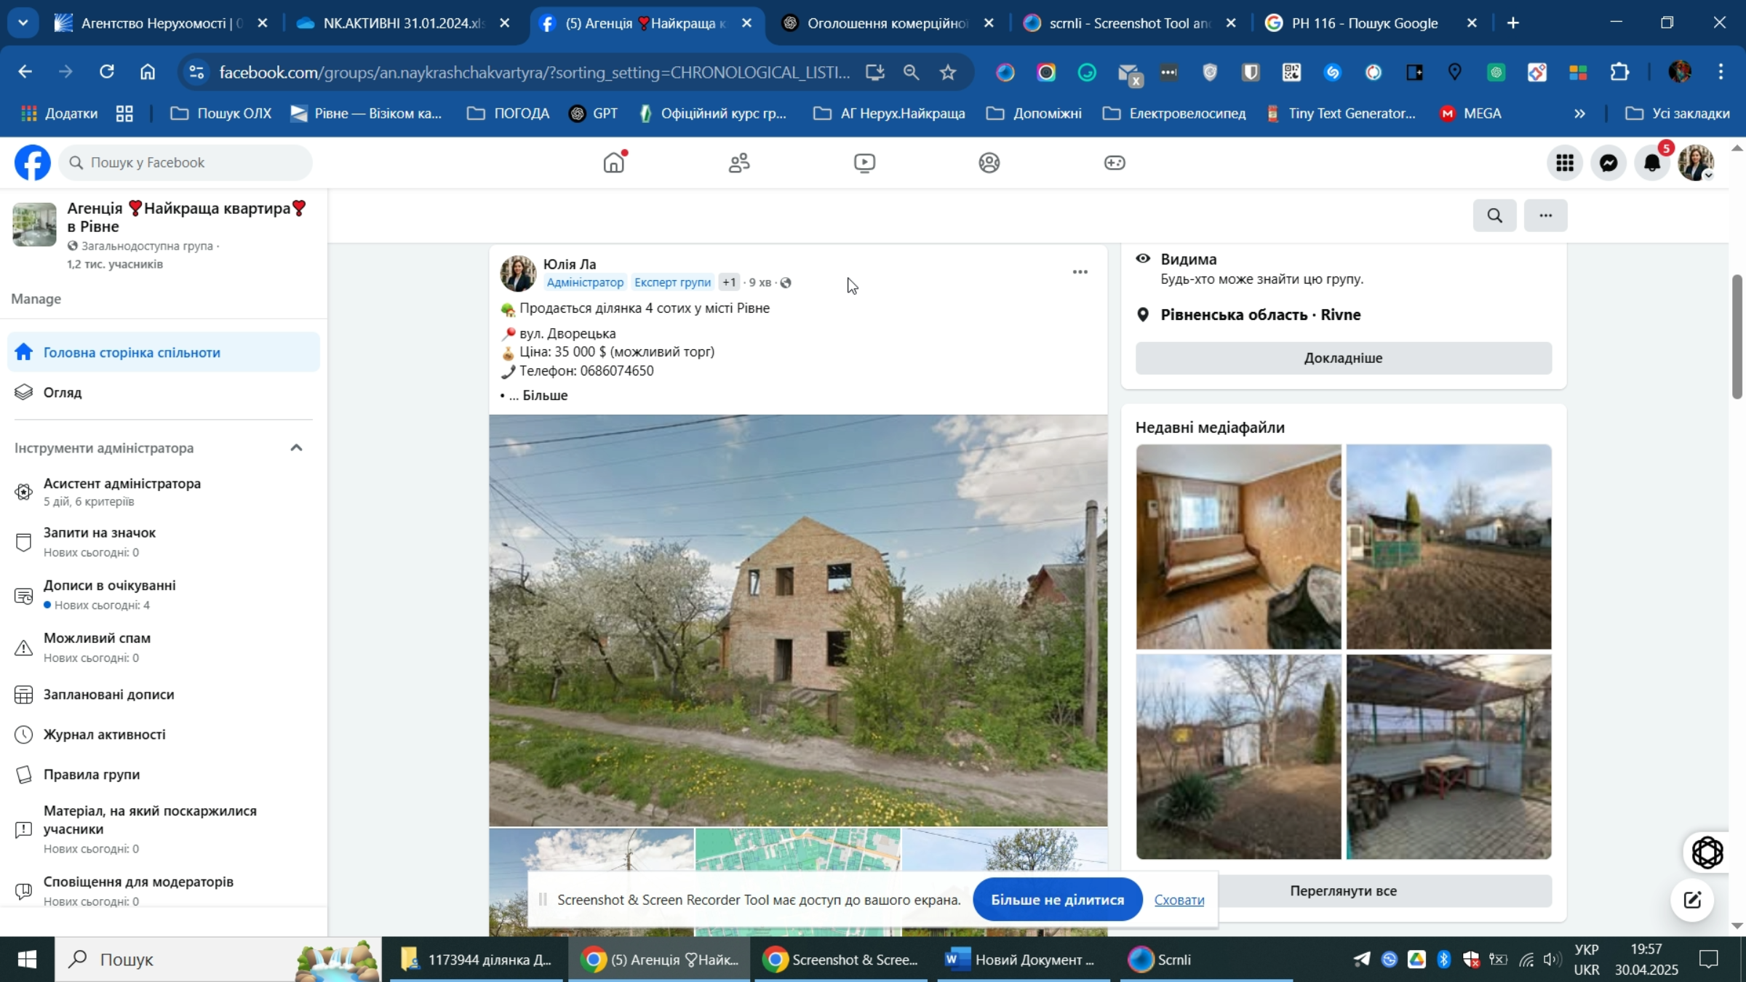1746x982 pixels.
Task: Open Facebook apps grid menu
Action: (1565, 163)
